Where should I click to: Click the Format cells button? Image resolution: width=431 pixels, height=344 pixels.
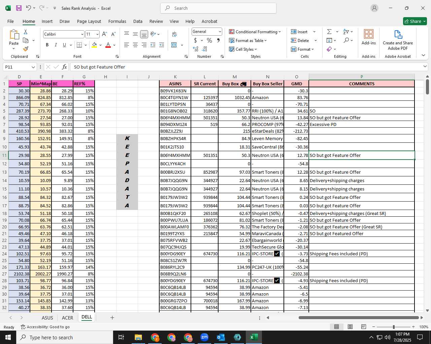coord(302,49)
